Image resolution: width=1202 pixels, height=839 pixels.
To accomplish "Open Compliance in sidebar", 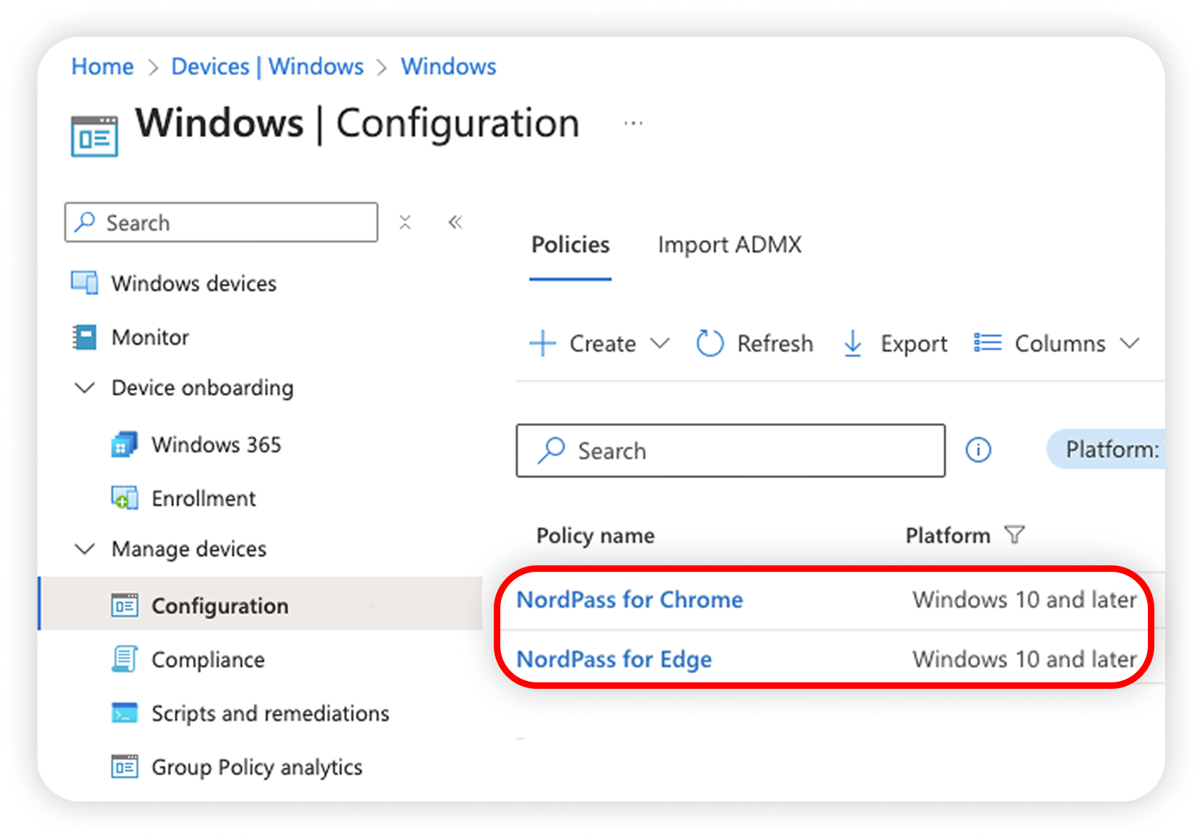I will (208, 659).
